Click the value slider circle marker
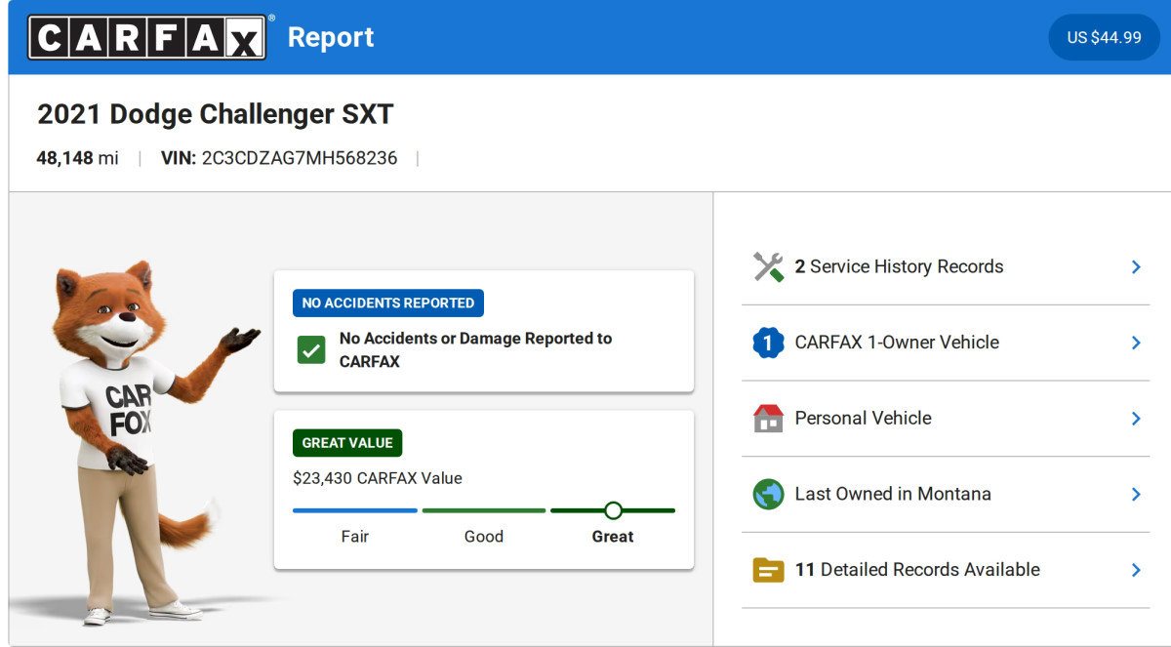This screenshot has width=1171, height=647. 613,510
